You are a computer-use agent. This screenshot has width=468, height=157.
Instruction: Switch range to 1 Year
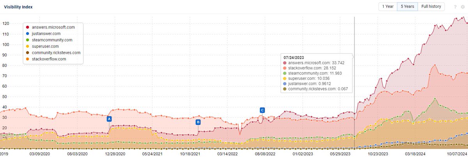(x=388, y=7)
